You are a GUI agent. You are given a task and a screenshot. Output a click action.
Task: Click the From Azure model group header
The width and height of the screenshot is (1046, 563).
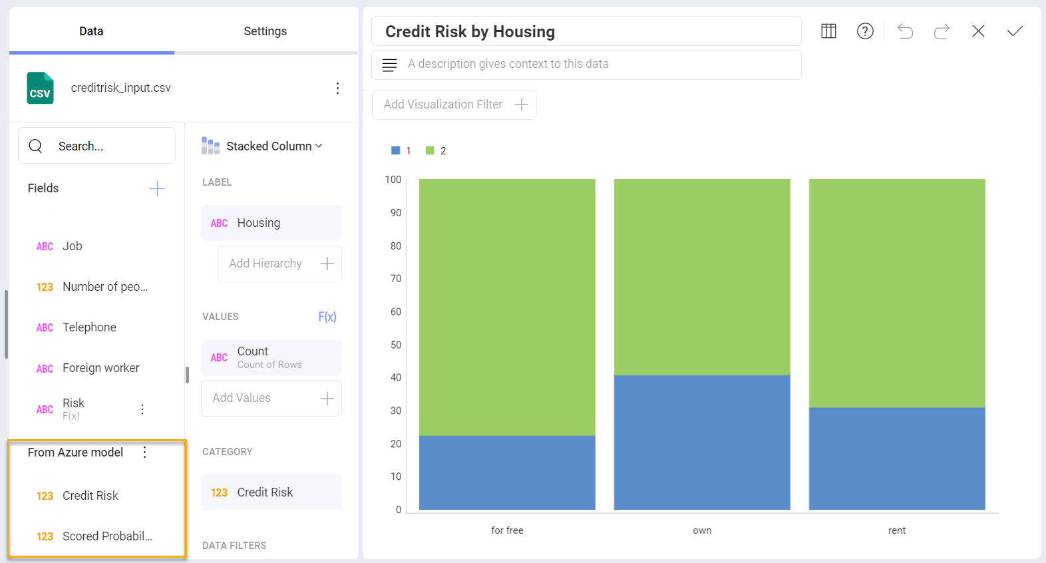75,453
